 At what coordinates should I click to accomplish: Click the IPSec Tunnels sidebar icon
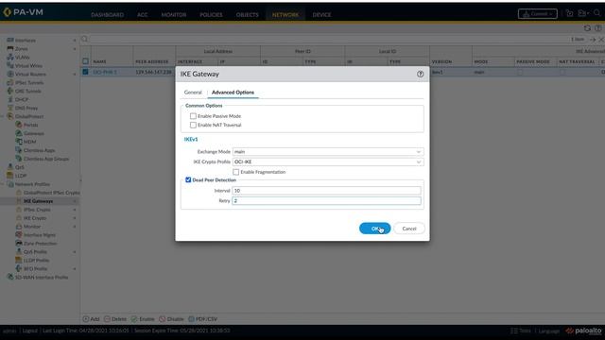pos(10,82)
